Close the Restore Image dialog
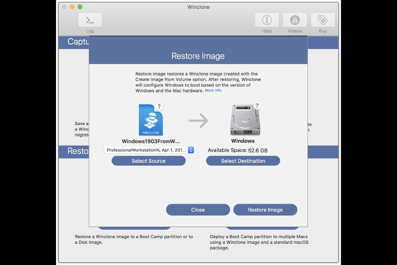This screenshot has height=265, width=397. [x=198, y=210]
